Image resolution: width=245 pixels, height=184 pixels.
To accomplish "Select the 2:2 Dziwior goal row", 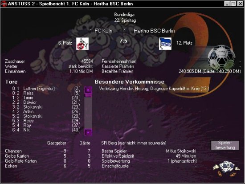I will (46, 102).
